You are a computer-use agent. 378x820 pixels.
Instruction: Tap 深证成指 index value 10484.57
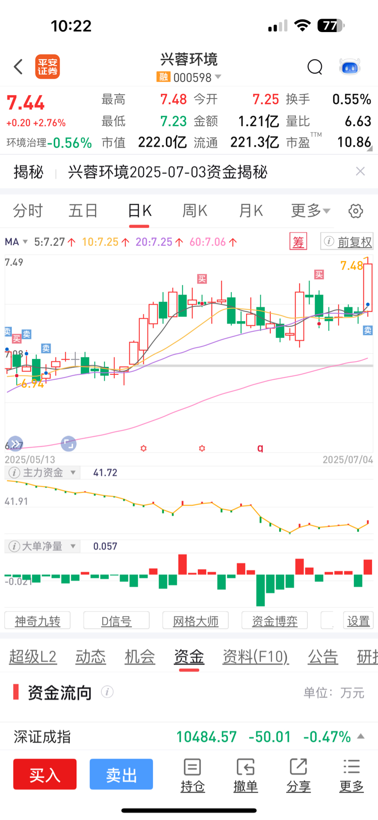[207, 737]
